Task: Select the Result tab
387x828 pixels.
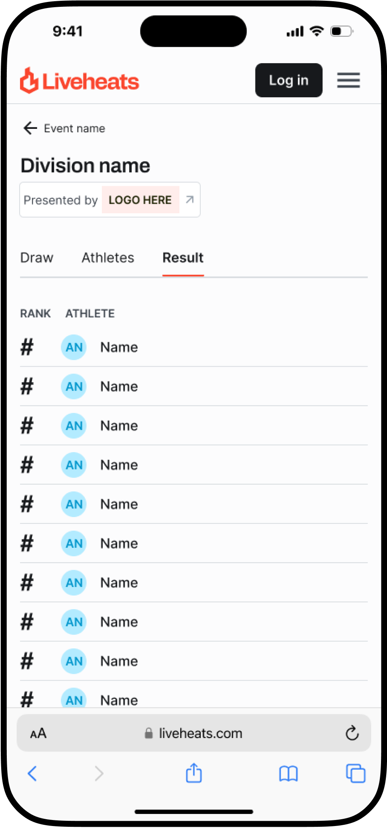Action: 183,258
